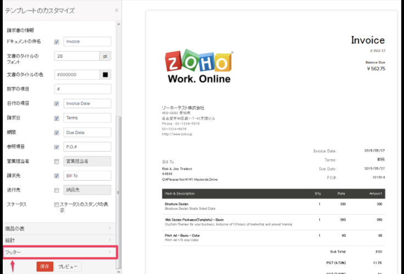Click the Invoice heading in preview

coord(368,40)
